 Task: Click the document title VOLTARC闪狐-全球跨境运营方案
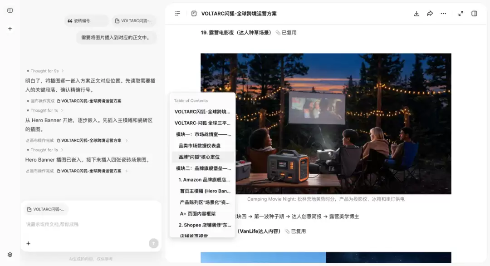pos(239,14)
